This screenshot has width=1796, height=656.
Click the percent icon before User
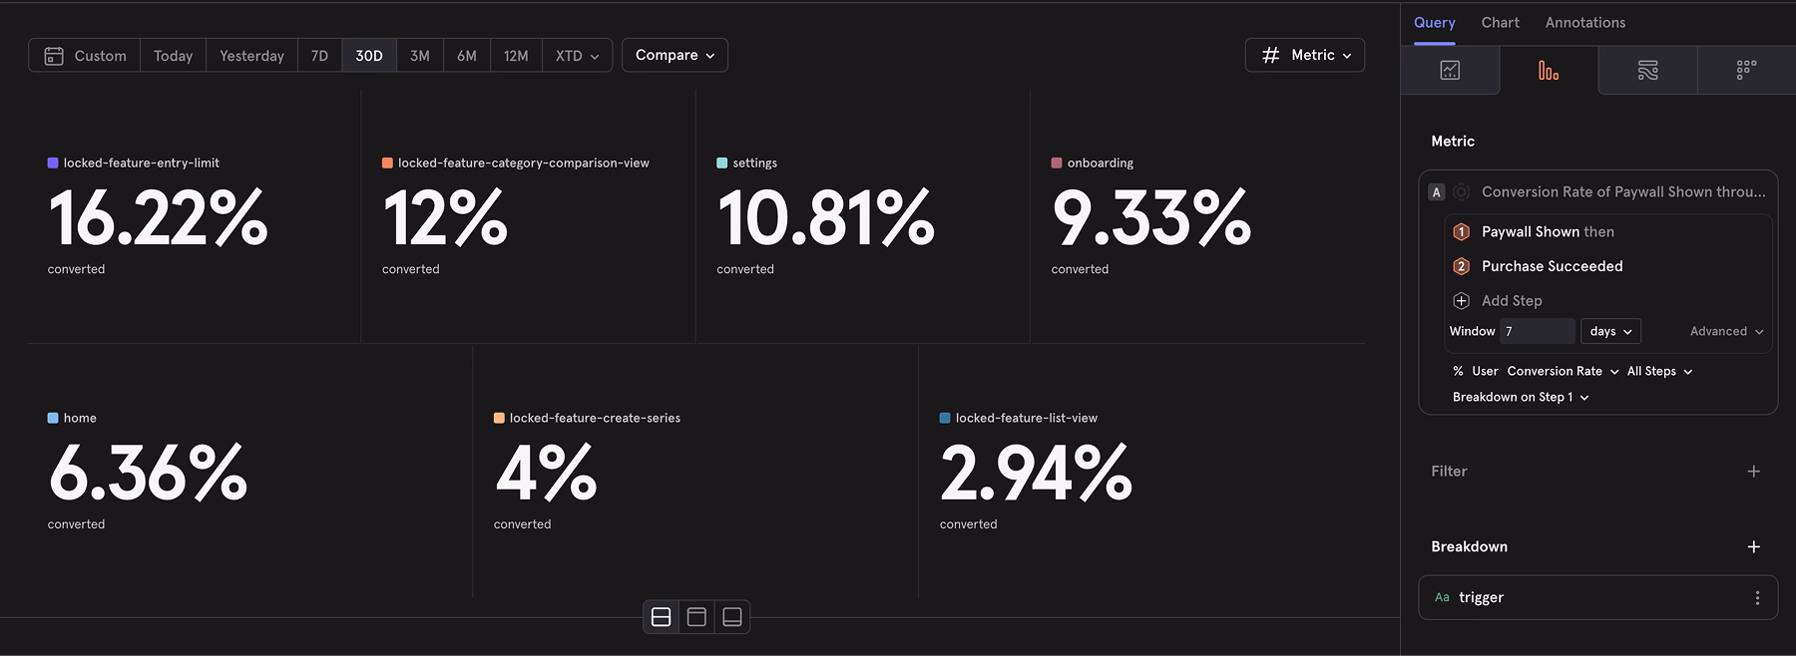(x=1458, y=371)
